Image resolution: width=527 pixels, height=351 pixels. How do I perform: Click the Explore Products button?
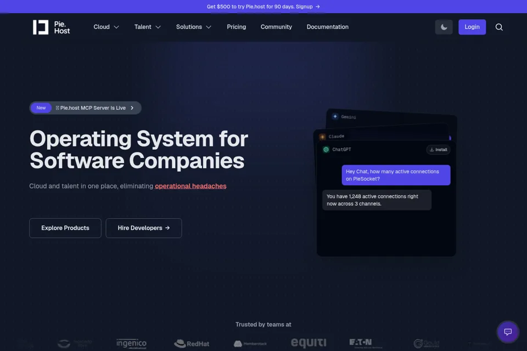(x=65, y=228)
